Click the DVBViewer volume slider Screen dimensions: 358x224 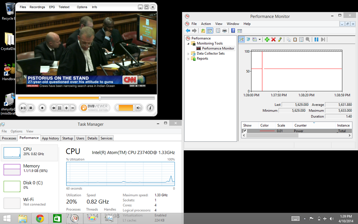[126, 108]
